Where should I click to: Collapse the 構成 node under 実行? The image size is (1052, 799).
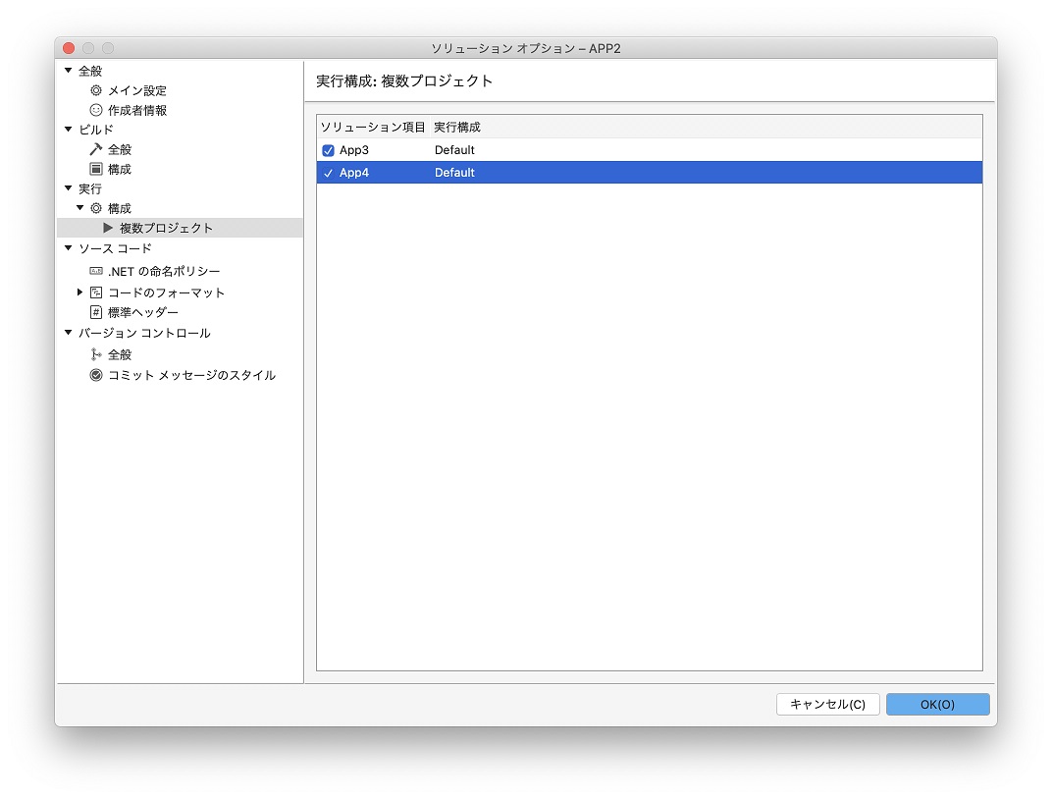80,208
